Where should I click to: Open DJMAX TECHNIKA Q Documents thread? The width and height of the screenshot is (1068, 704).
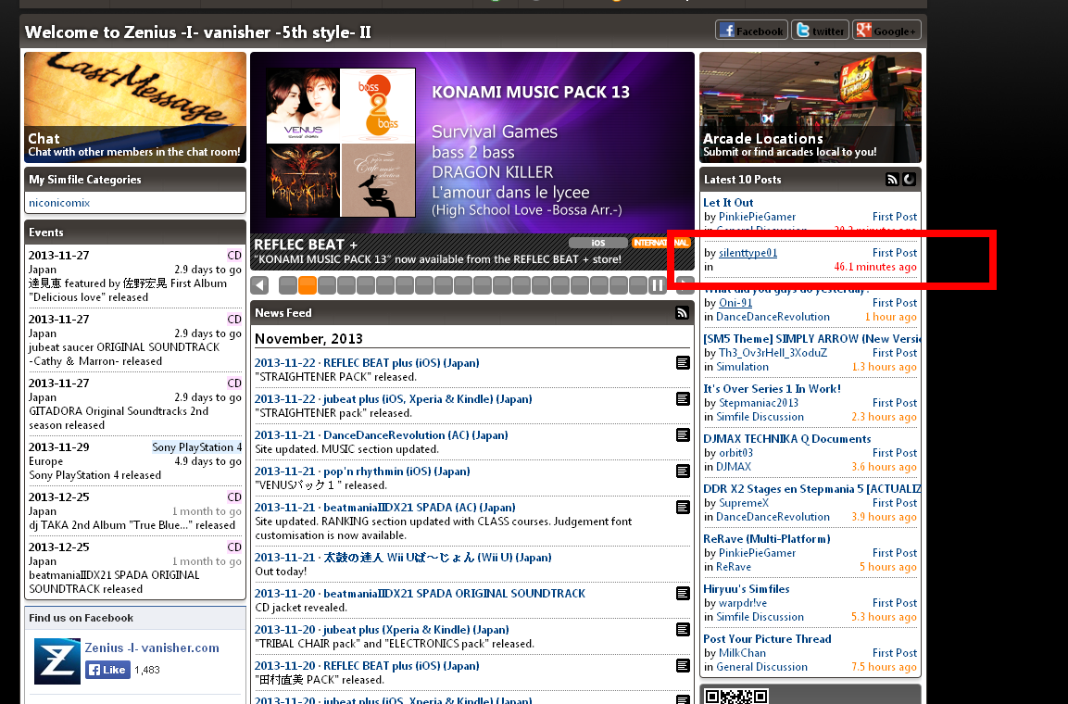(786, 438)
